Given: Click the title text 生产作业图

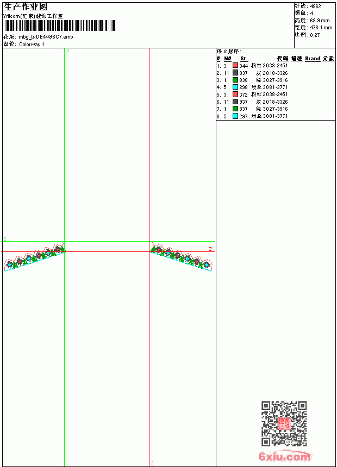Looking at the screenshot, I should [x=26, y=7].
